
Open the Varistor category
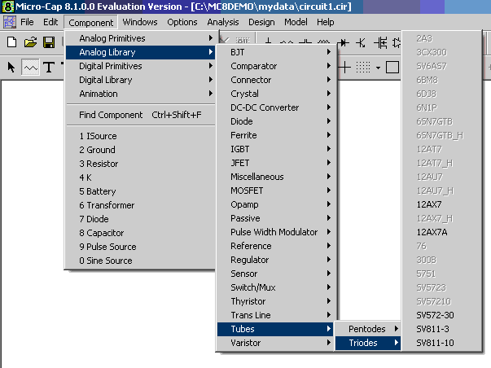click(277, 343)
